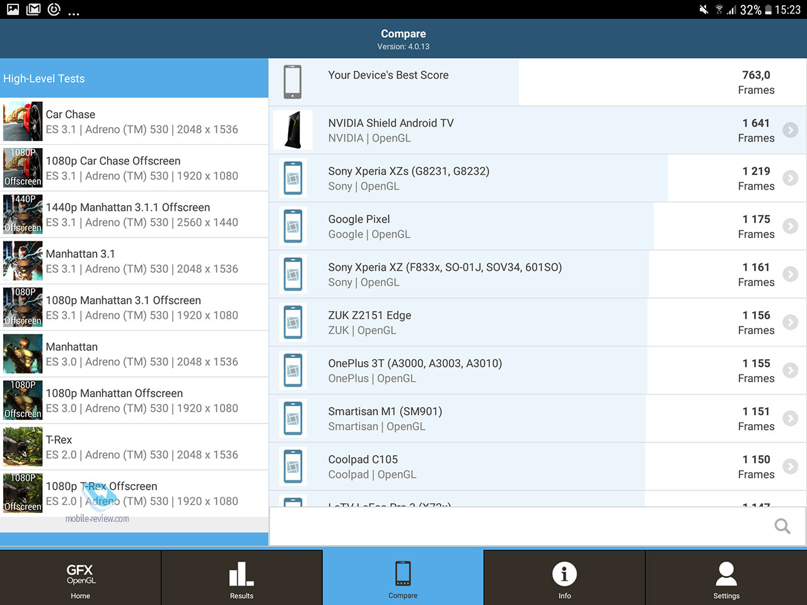The height and width of the screenshot is (605, 807).
Task: Go to the Settings tab
Action: tap(726, 578)
